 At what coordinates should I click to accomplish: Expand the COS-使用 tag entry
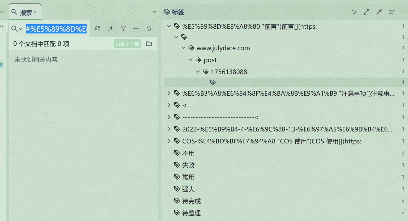[x=169, y=141]
